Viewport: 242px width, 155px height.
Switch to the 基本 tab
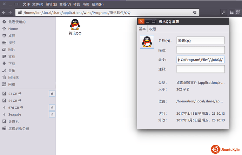(x=142, y=29)
